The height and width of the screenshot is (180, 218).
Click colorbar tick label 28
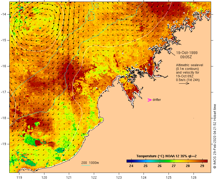pos(188,166)
